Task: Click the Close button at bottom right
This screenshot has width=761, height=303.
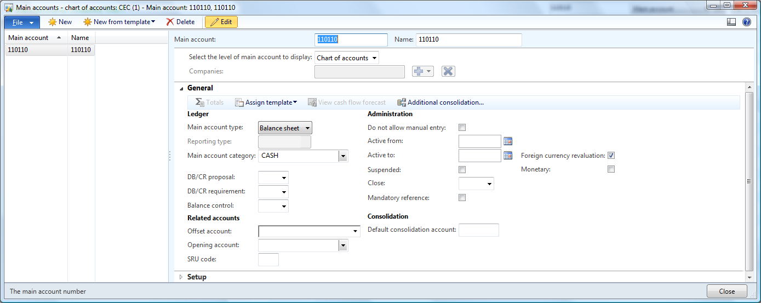Action: (726, 291)
